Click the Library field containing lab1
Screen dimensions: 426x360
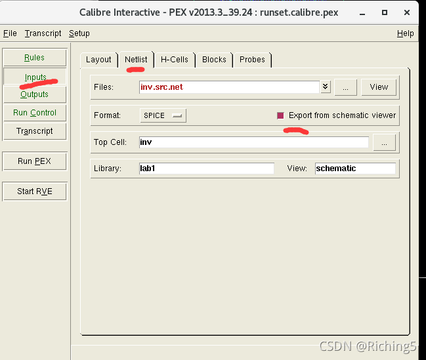coord(206,169)
